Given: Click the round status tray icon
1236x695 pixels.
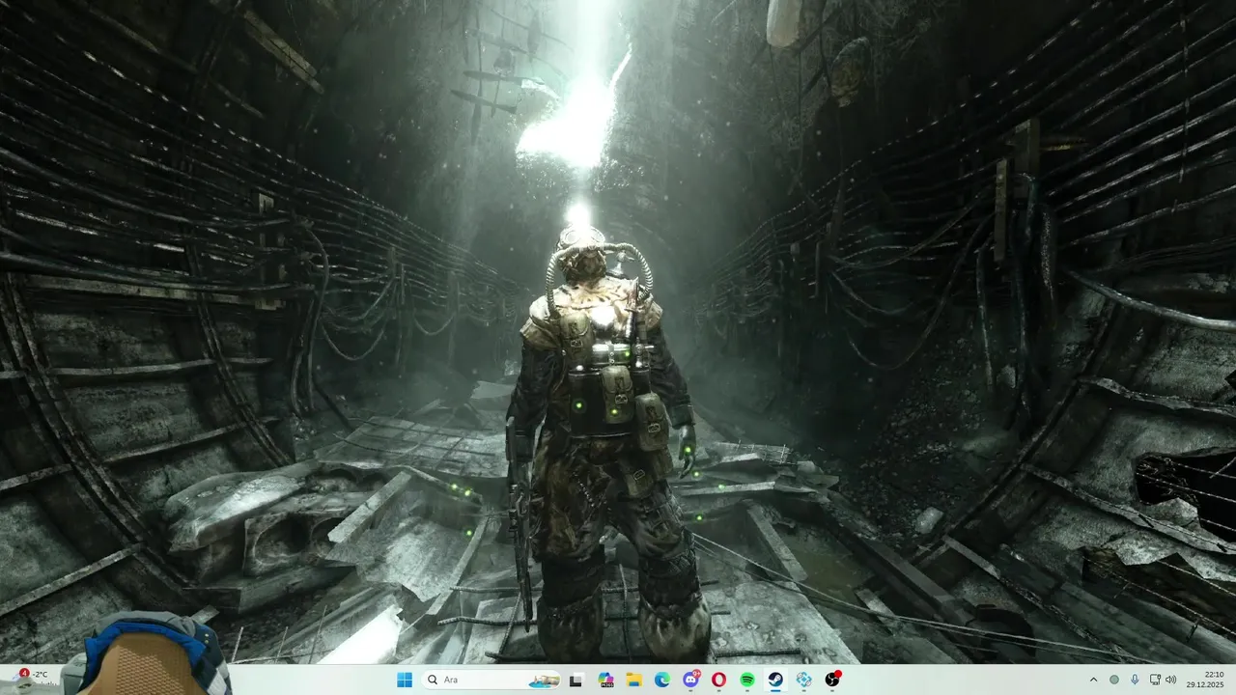Looking at the screenshot, I should pos(1114,680).
